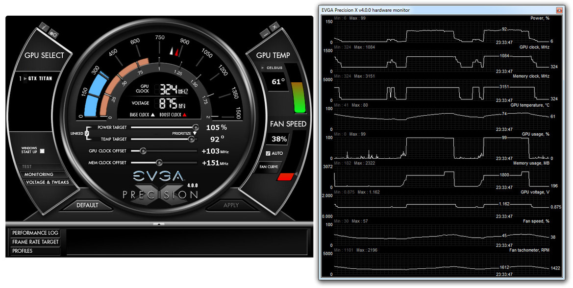Click the GPU usage % graph
The width and height of the screenshot is (573, 288).
tap(442, 148)
